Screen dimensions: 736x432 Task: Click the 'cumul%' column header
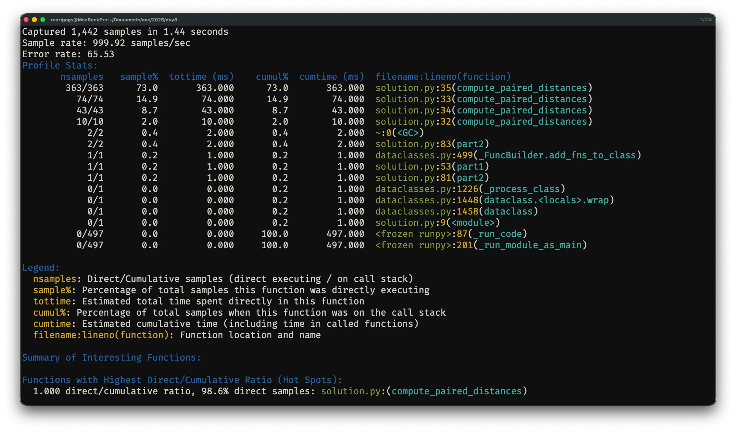point(272,77)
